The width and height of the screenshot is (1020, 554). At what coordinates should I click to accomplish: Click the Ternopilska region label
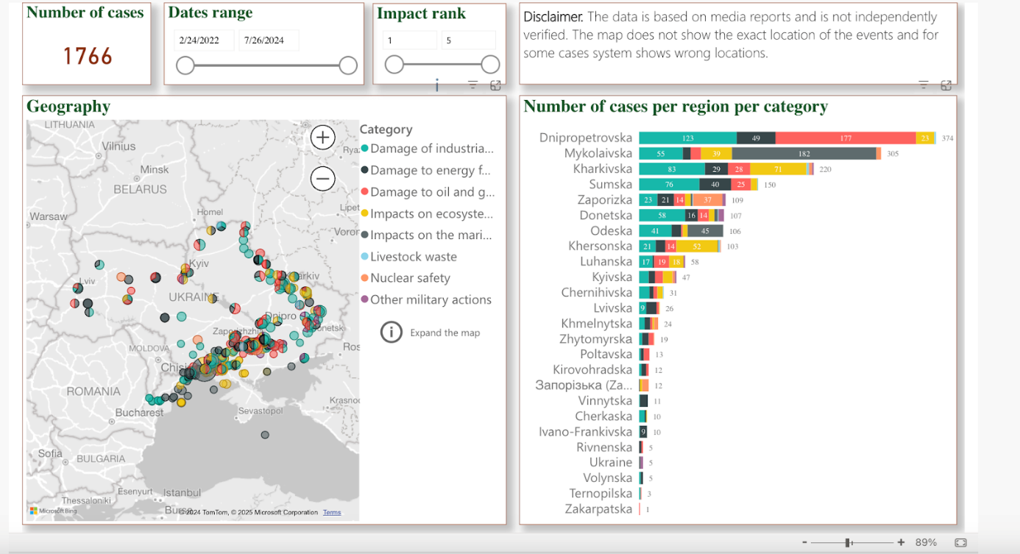pos(601,493)
